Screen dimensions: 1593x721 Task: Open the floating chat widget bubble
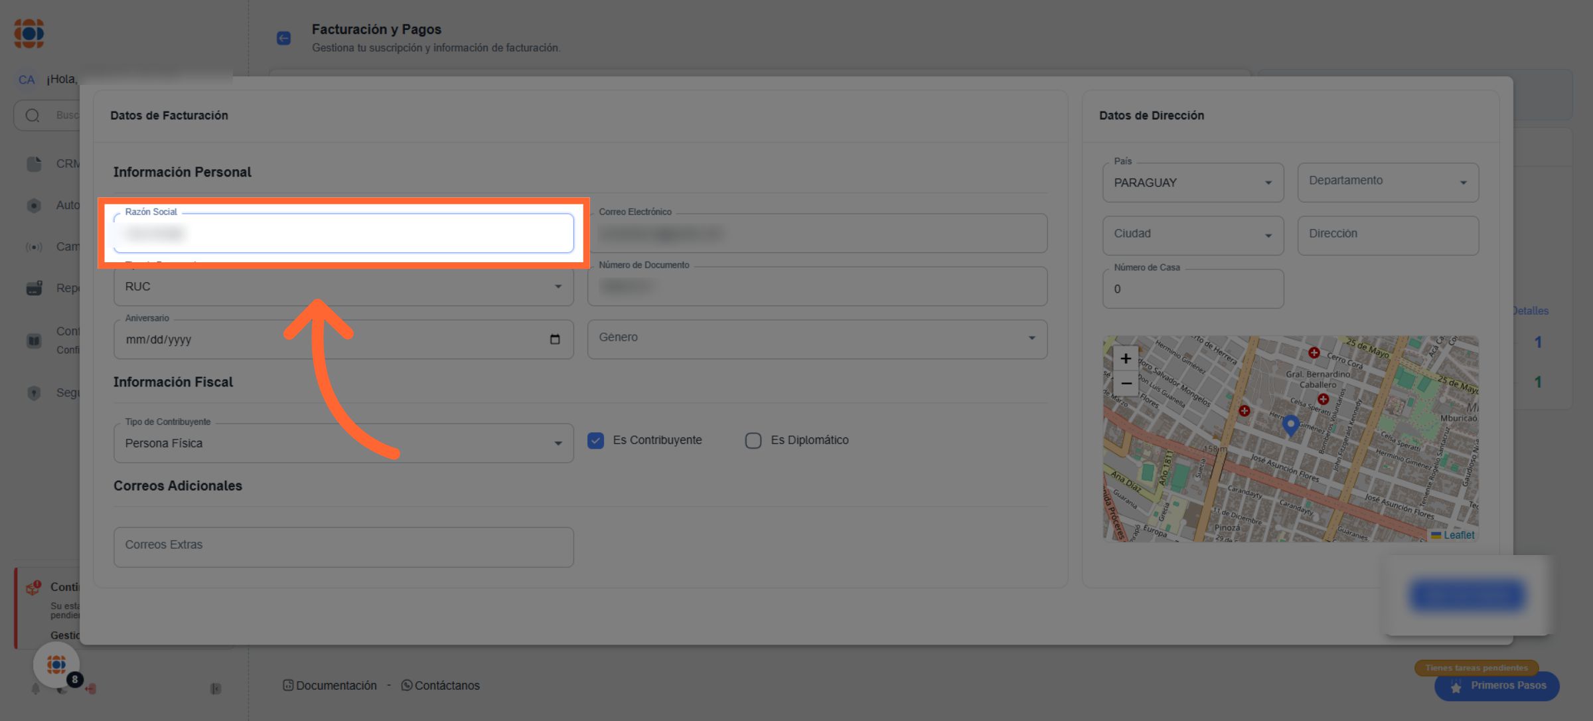(56, 664)
